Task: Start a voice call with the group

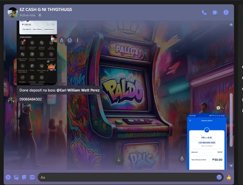Action: click(204, 12)
